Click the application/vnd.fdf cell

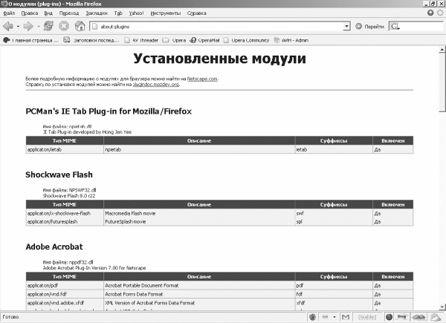[x=65, y=294]
